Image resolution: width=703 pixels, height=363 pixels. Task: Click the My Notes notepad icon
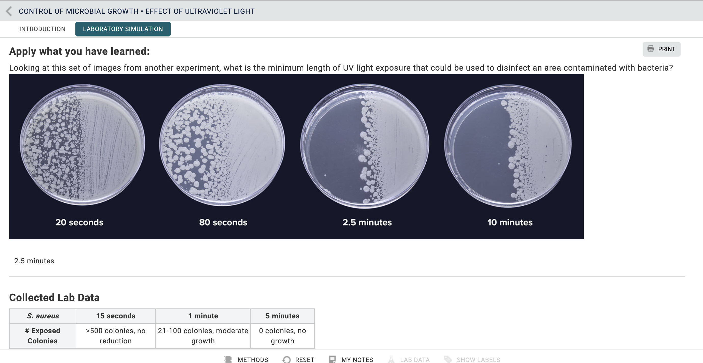[x=332, y=359]
